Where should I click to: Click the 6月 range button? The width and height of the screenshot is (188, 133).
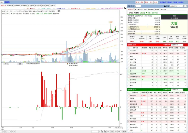(112, 131)
